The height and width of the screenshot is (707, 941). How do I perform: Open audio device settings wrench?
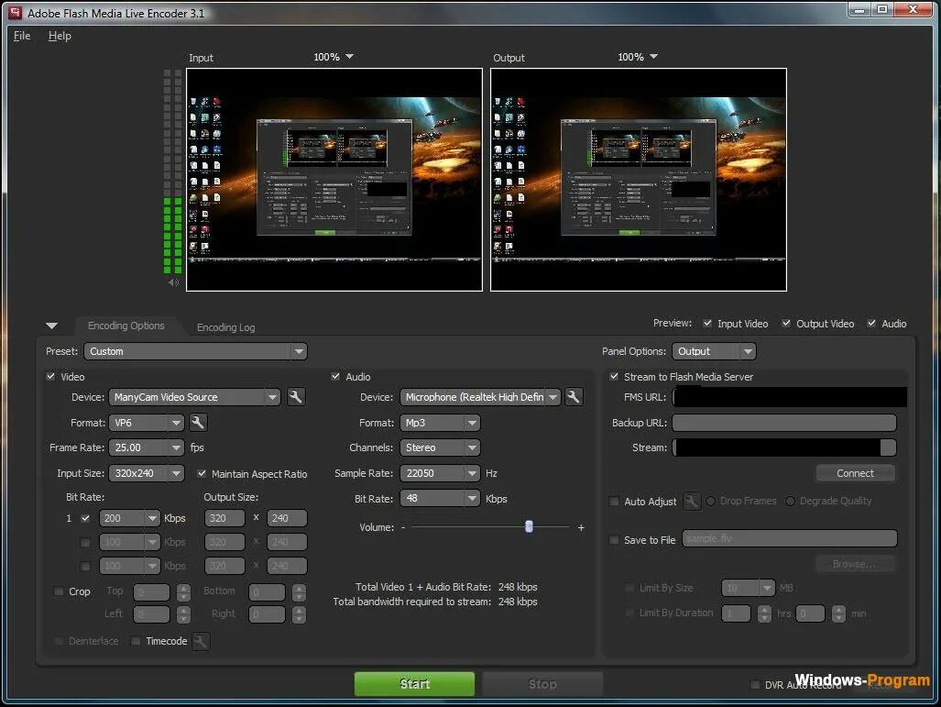point(574,397)
